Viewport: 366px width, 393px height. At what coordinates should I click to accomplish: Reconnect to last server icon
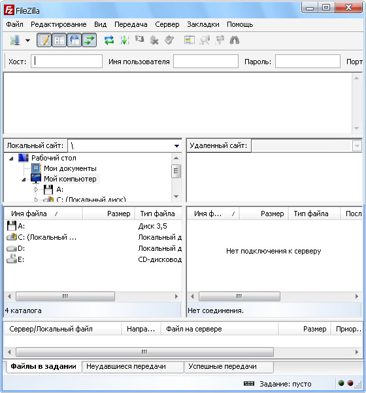169,40
